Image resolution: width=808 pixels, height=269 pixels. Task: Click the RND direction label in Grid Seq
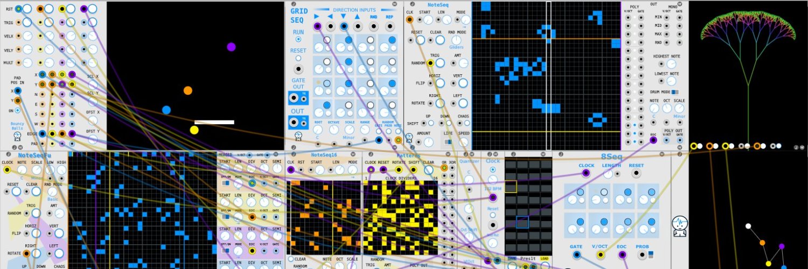point(373,17)
